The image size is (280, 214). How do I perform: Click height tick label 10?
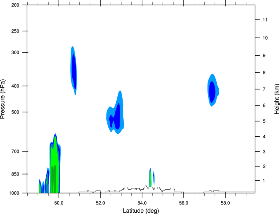[265, 38]
